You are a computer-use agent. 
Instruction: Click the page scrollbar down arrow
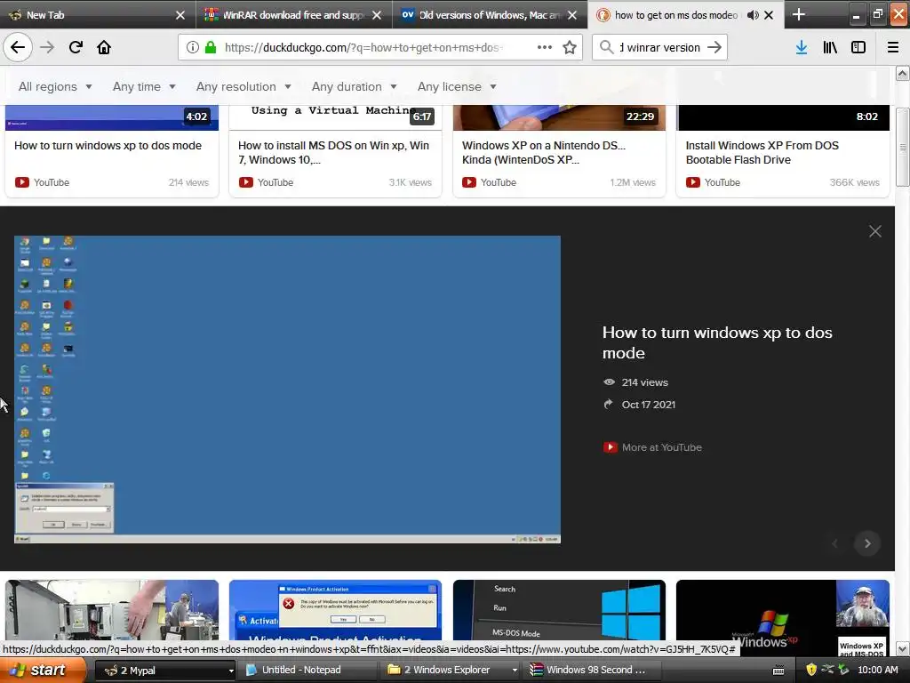tap(903, 648)
